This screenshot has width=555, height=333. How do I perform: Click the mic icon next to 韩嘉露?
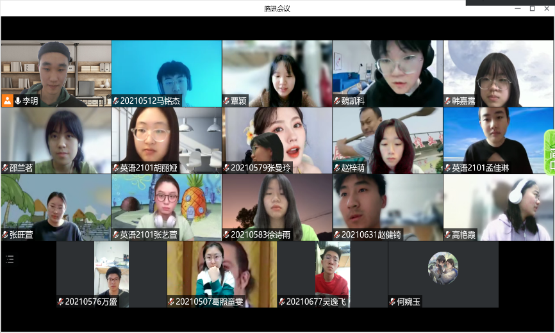447,101
